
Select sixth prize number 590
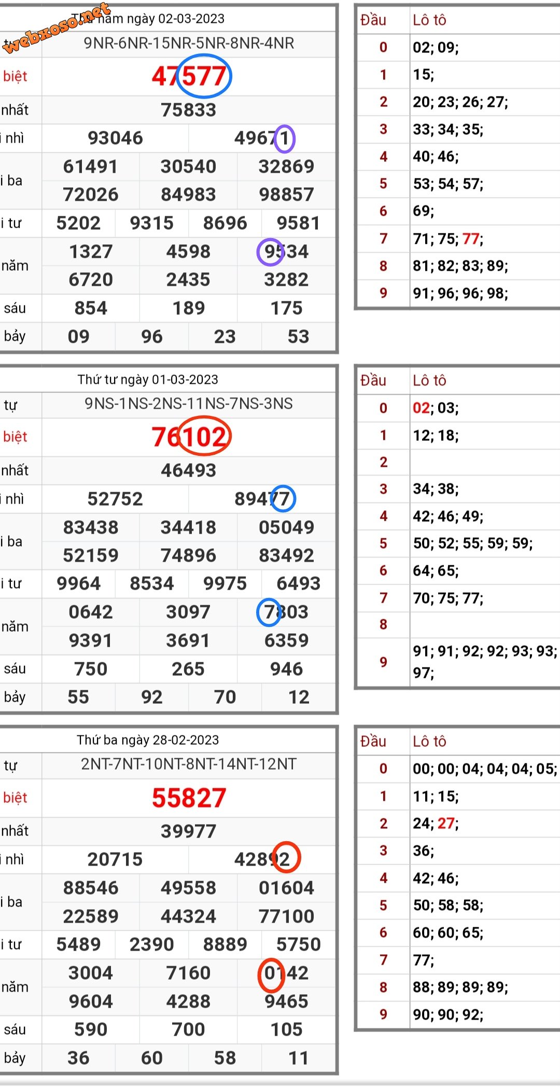click(91, 1029)
